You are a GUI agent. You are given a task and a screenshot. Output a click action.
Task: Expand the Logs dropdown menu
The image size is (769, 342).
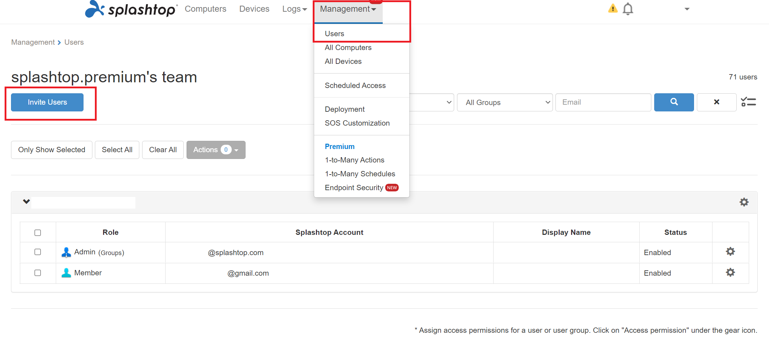pyautogui.click(x=295, y=9)
